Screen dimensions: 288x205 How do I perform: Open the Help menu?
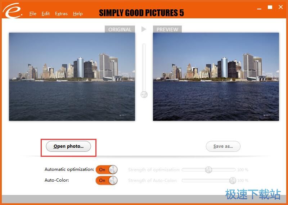click(x=78, y=14)
